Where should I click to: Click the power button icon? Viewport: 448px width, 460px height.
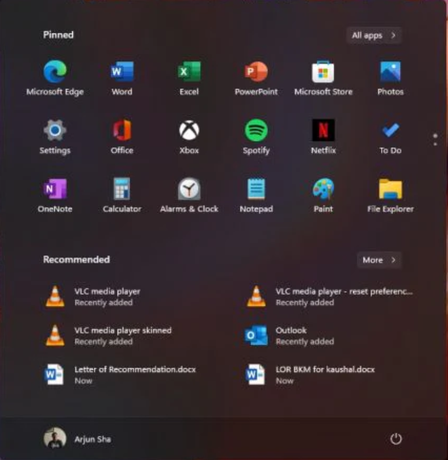[x=396, y=439]
